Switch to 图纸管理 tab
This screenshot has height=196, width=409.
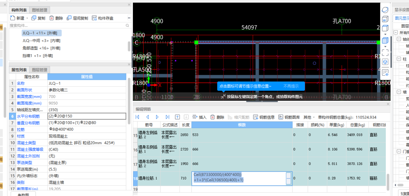(x=40, y=10)
